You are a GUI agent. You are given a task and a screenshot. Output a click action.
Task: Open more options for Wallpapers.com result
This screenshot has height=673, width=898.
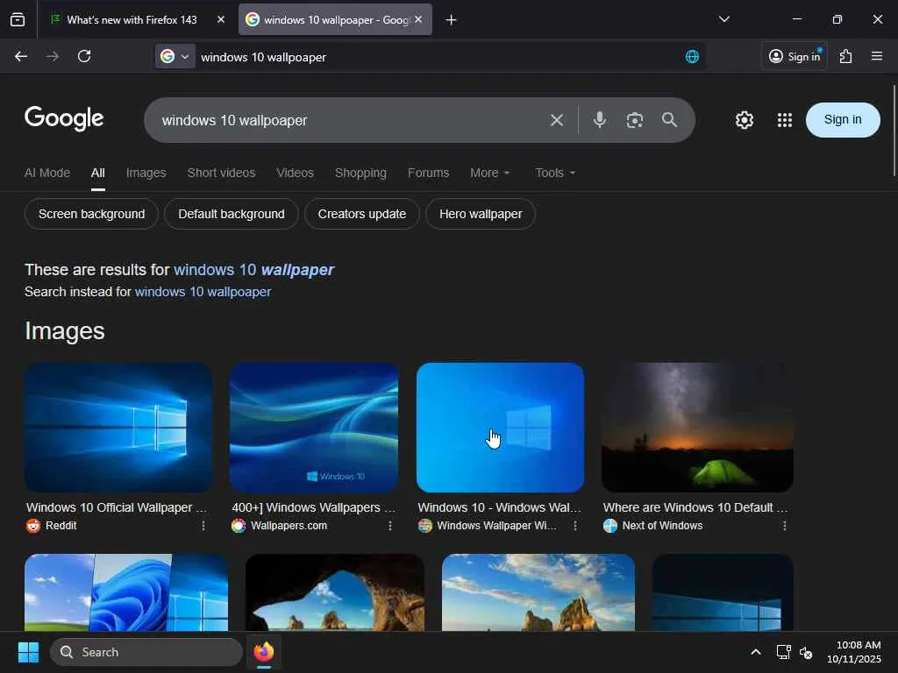tap(390, 526)
